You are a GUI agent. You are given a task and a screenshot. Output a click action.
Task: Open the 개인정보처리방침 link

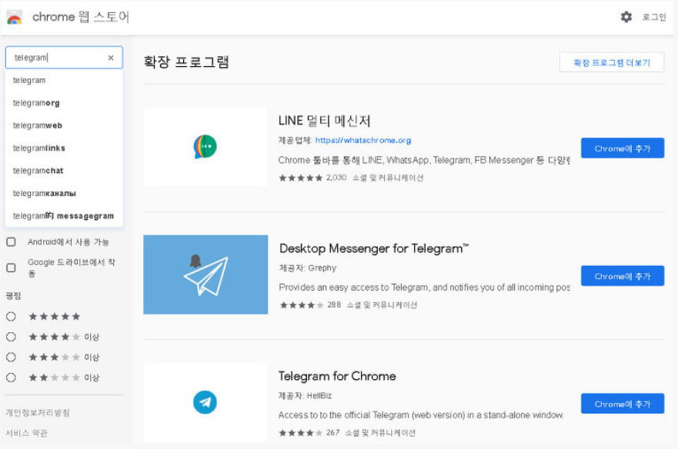coord(38,413)
